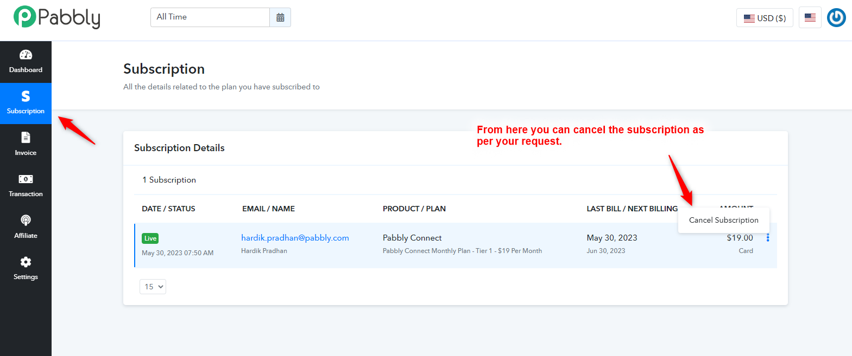Open Affiliate in the sidebar
The width and height of the screenshot is (852, 356).
tap(26, 228)
